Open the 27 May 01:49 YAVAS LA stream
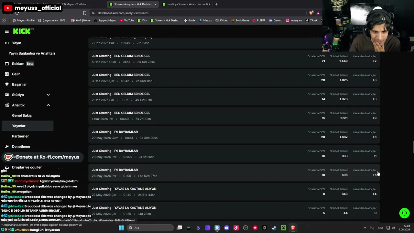This screenshot has height=233, width=414. pyautogui.click(x=234, y=192)
